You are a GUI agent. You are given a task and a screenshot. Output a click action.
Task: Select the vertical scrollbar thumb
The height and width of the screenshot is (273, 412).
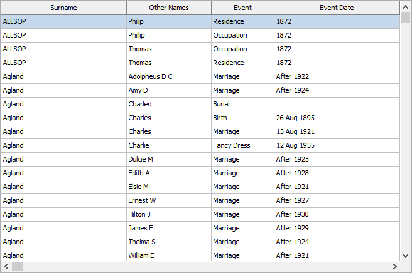pyautogui.click(x=406, y=18)
